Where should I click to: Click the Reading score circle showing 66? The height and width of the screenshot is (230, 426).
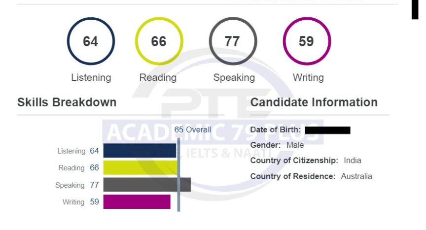pos(159,41)
